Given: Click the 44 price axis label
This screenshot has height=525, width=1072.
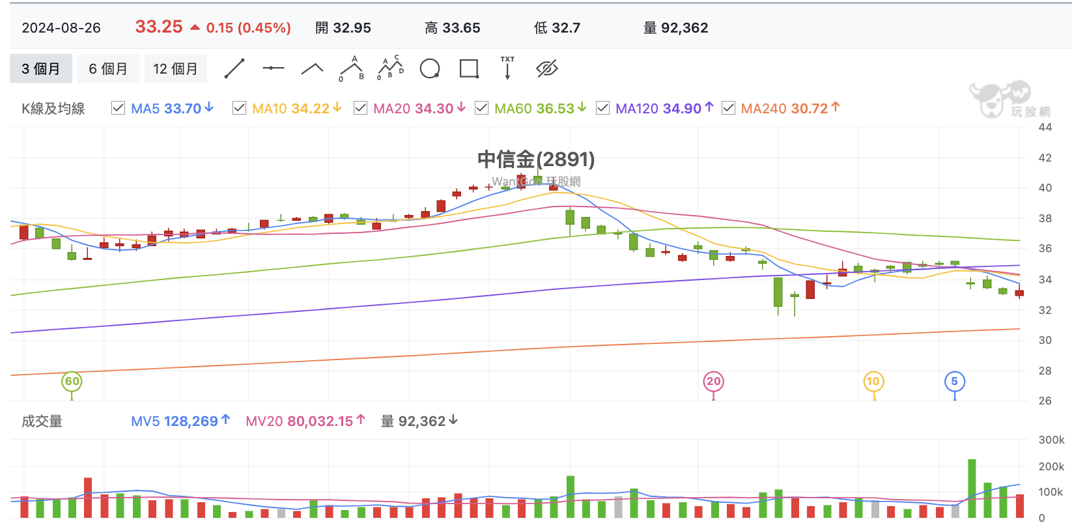Looking at the screenshot, I should pyautogui.click(x=1045, y=127).
